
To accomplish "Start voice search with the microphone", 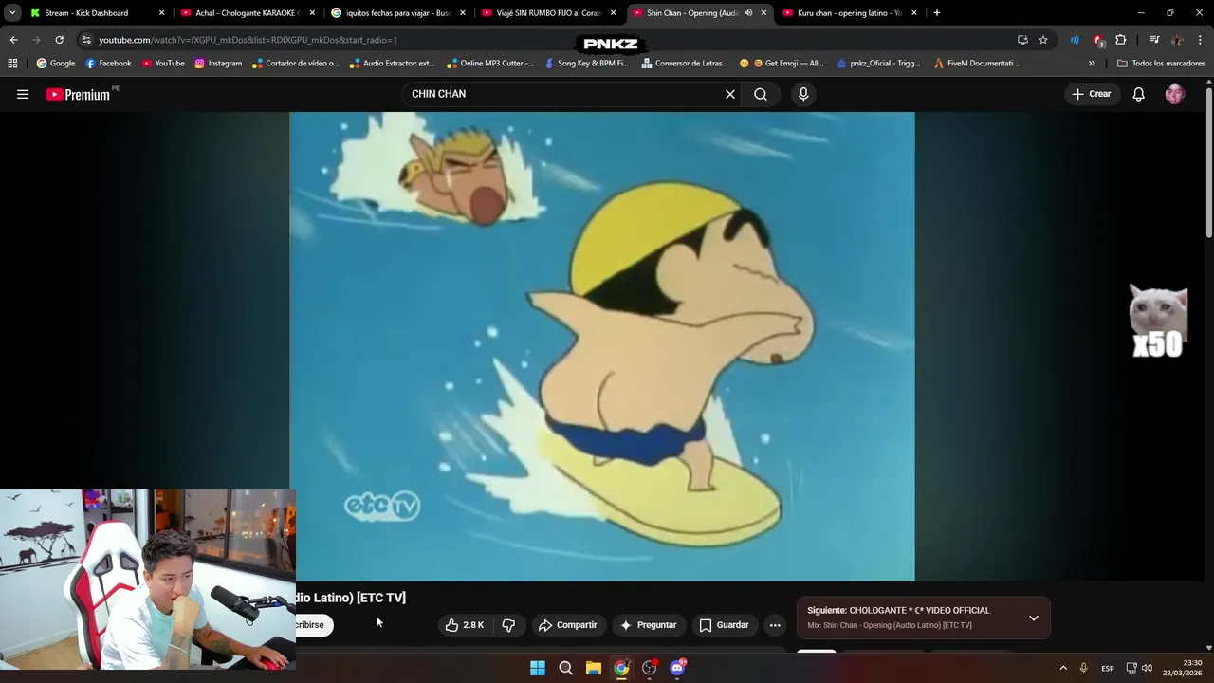I will point(803,94).
